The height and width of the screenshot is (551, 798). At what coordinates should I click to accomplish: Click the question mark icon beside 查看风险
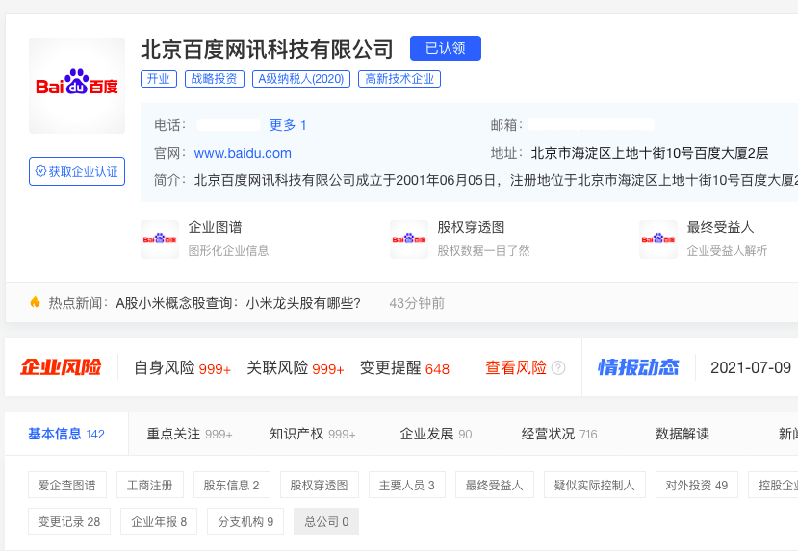coord(558,367)
